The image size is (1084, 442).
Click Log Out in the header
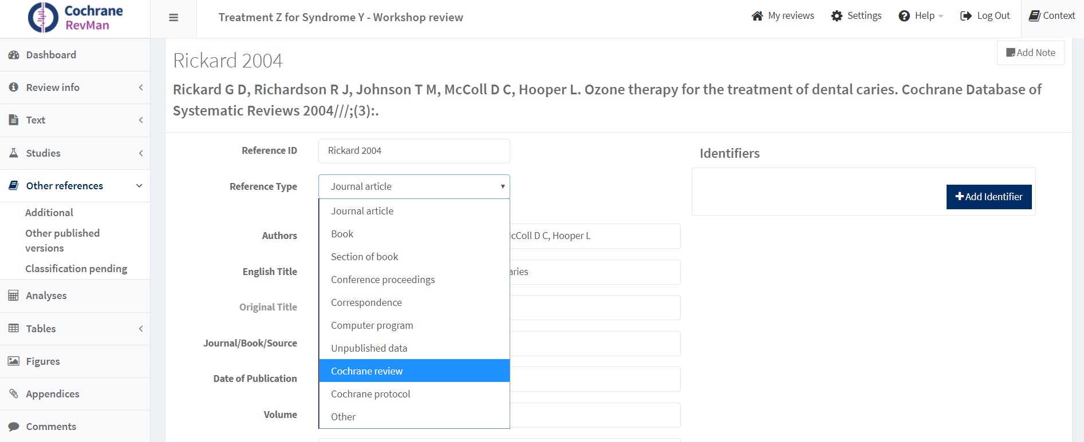[985, 16]
